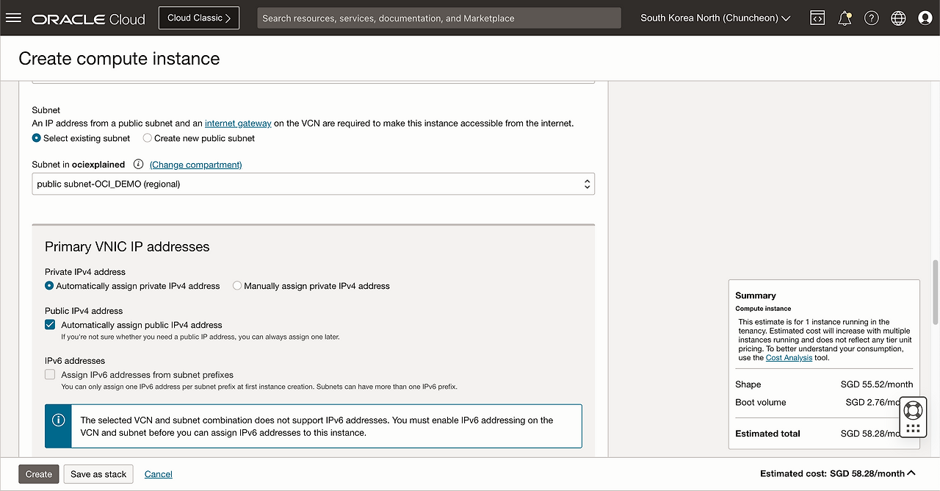Expand the South Korea North region selector
The width and height of the screenshot is (940, 491).
click(x=715, y=18)
